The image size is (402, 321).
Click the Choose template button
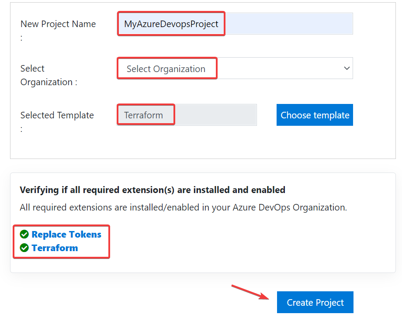315,115
